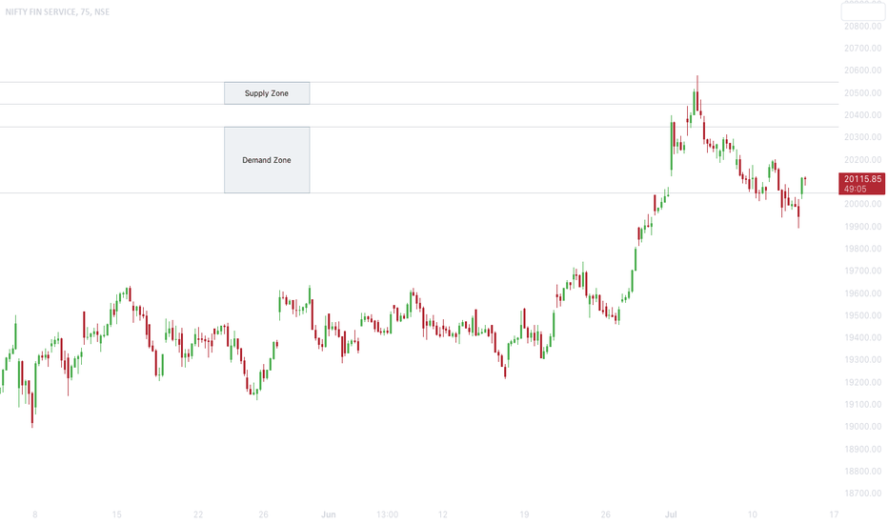
Task: Click the 20600.00 price axis label
Action: pos(862,71)
